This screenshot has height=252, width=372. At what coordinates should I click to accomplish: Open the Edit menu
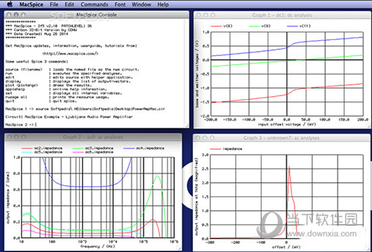pos(69,5)
